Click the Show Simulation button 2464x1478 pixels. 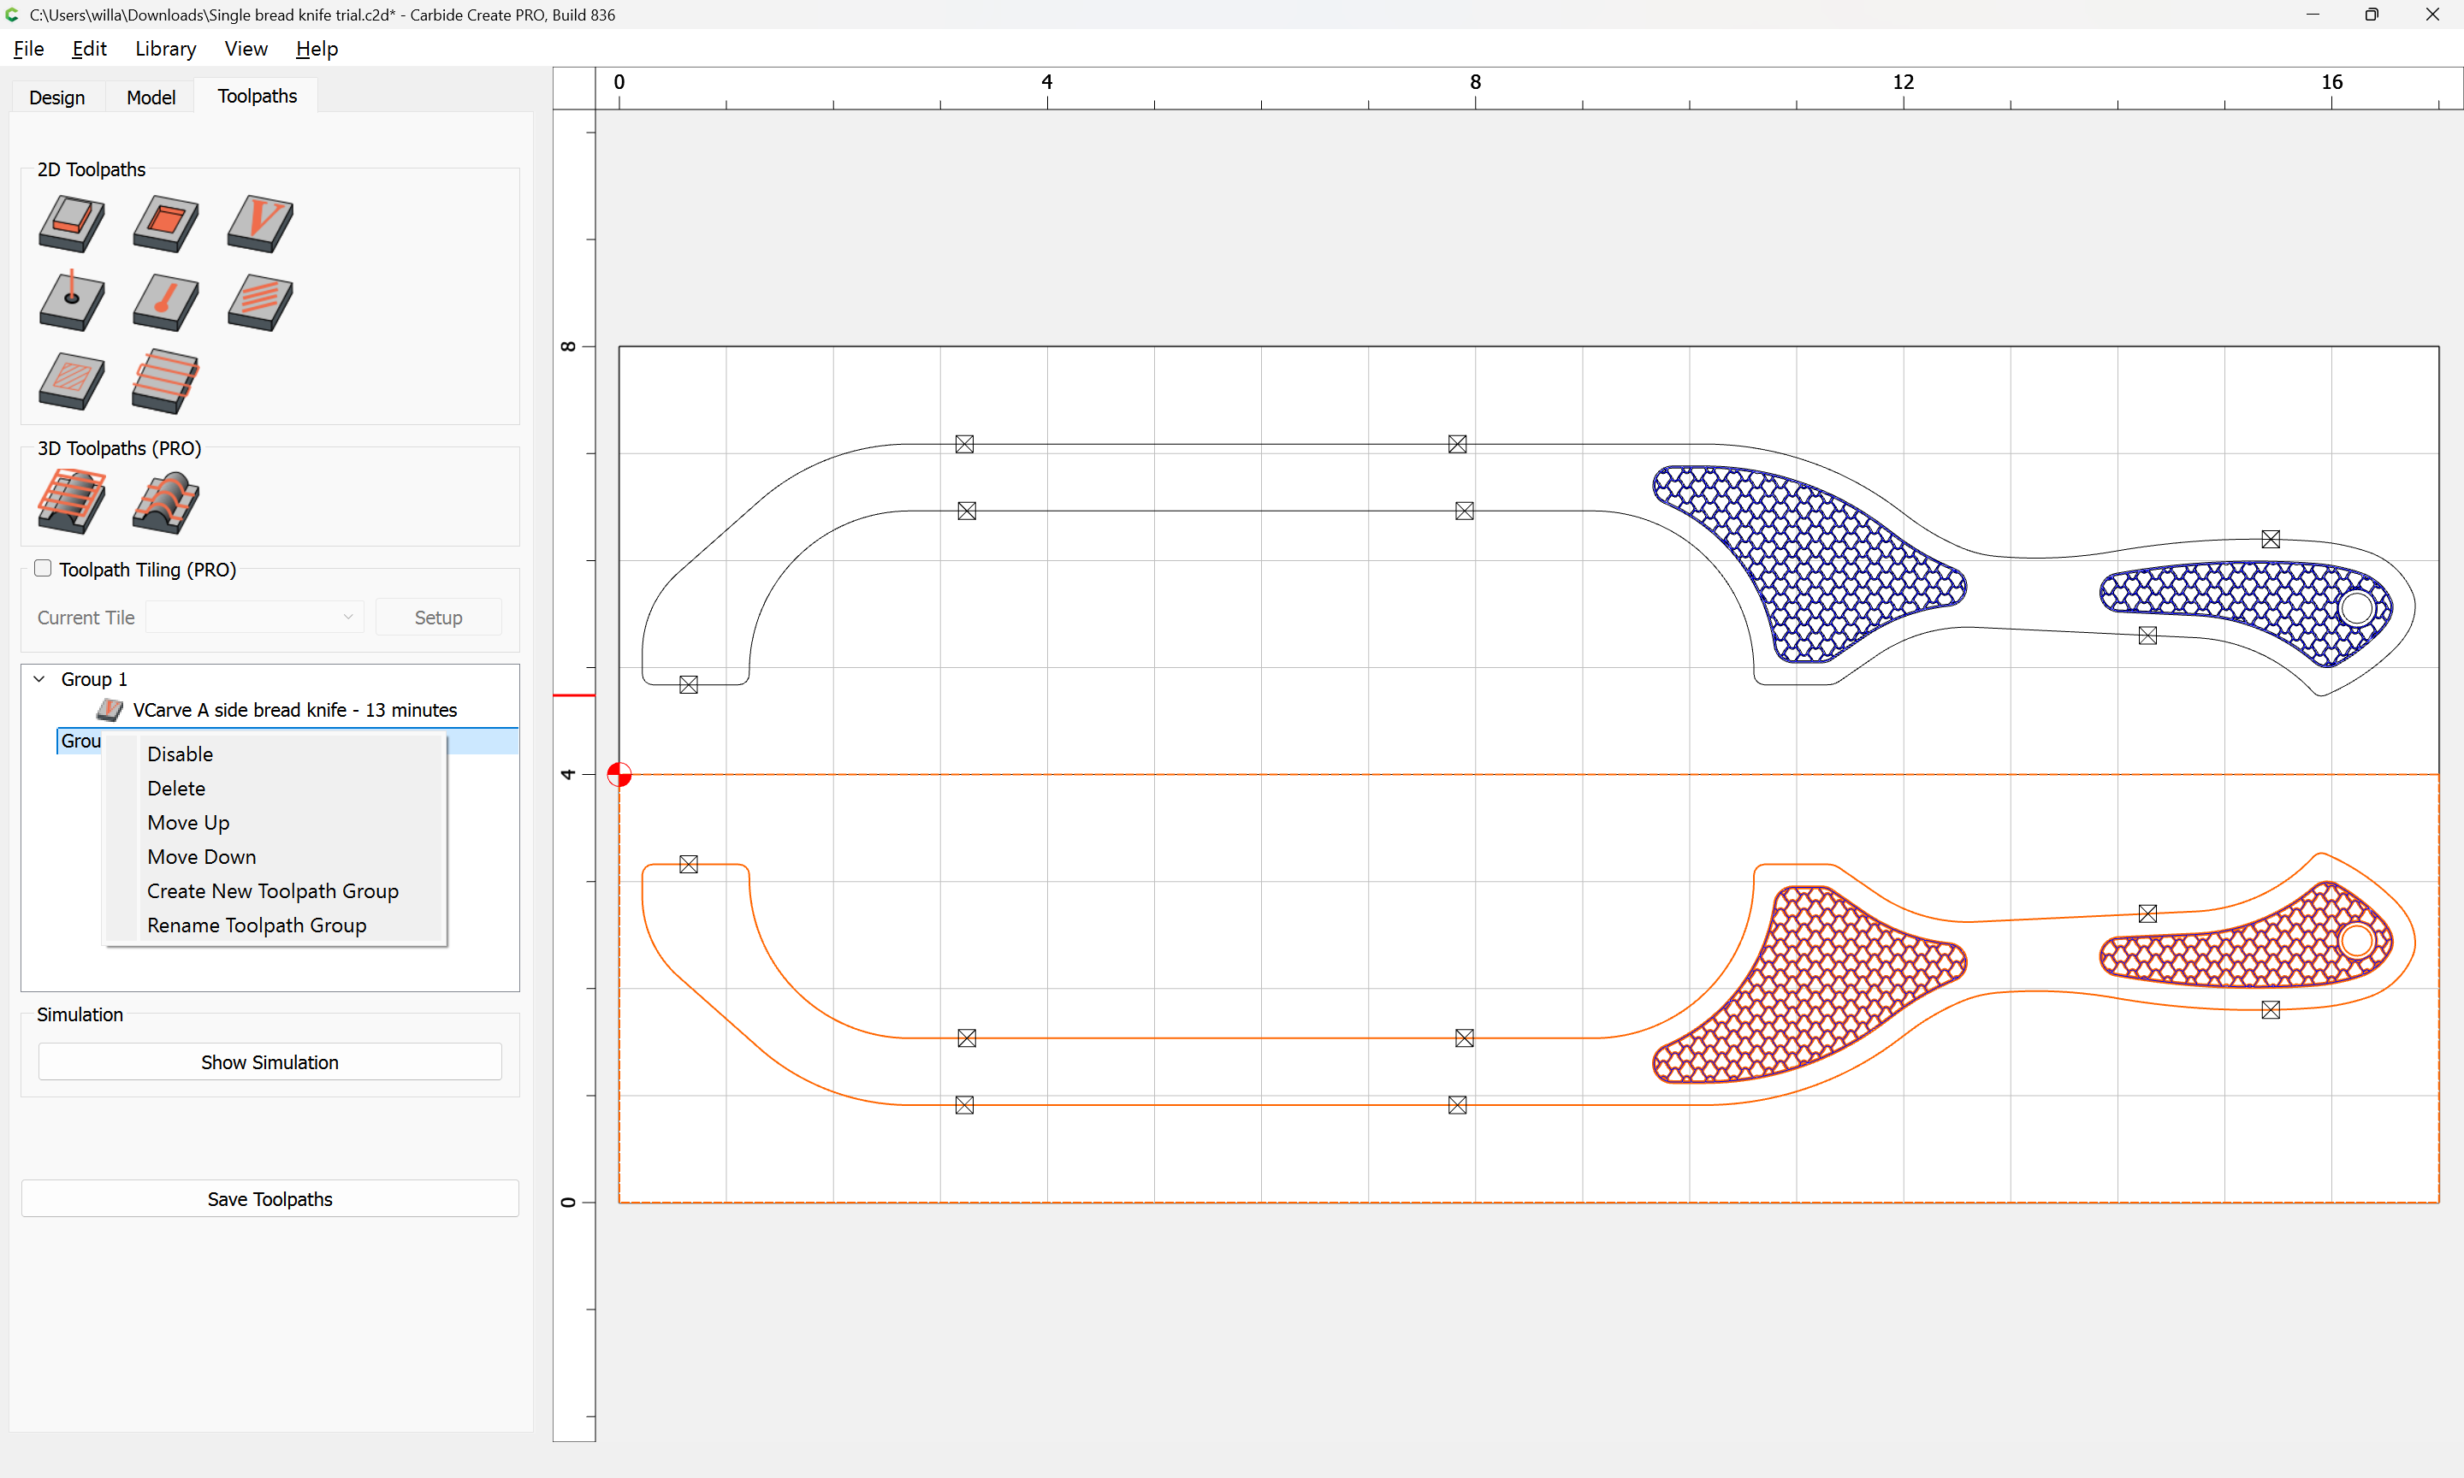tap(269, 1061)
